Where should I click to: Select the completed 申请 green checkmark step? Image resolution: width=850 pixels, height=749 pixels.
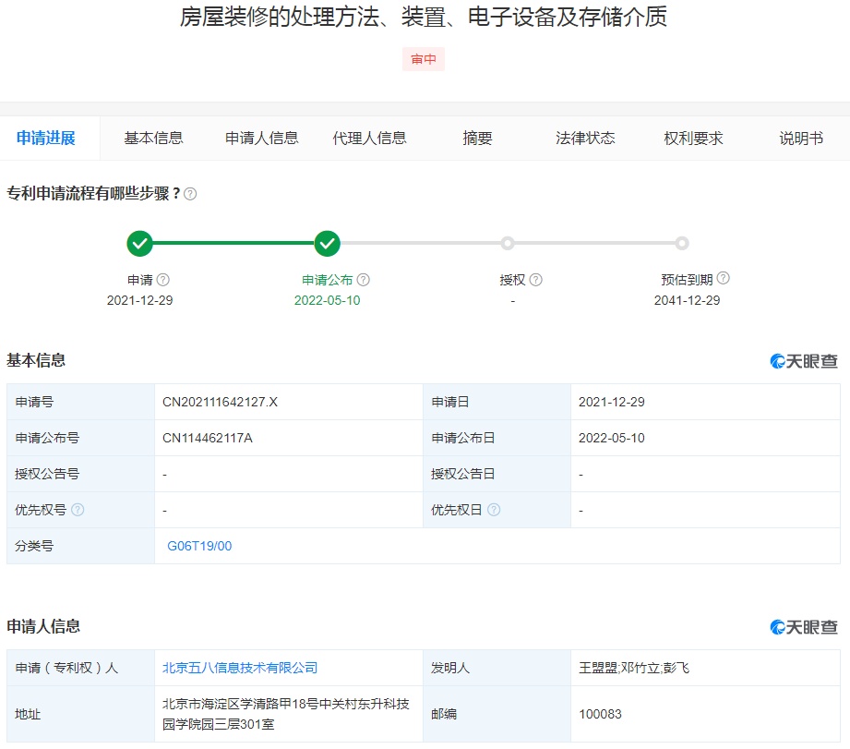(x=140, y=244)
